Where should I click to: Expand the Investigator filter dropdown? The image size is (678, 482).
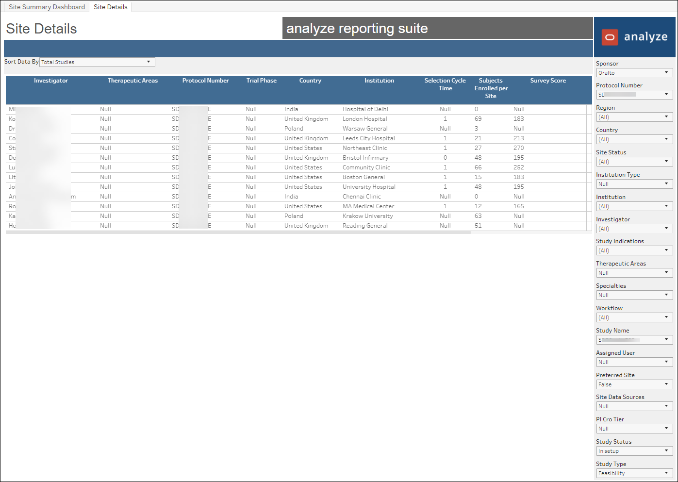pyautogui.click(x=634, y=229)
